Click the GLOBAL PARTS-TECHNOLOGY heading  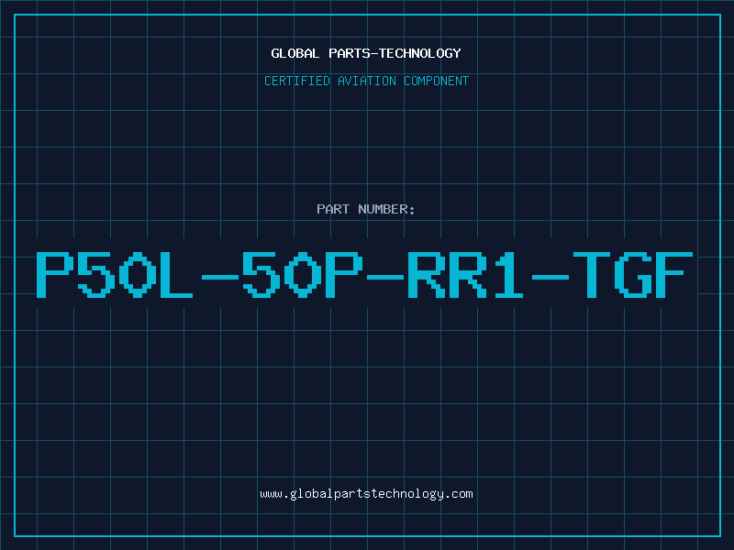[366, 53]
